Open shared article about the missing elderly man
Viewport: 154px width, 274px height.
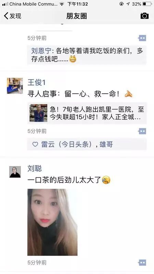click(x=87, y=113)
